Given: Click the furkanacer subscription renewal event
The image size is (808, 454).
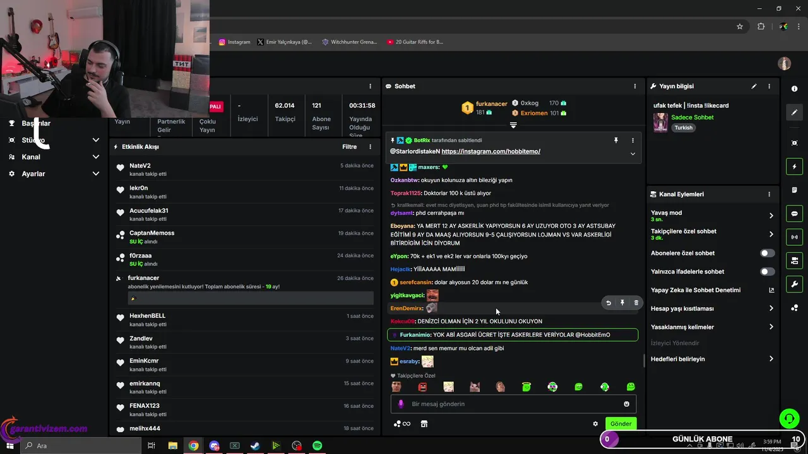Looking at the screenshot, I should [x=245, y=288].
